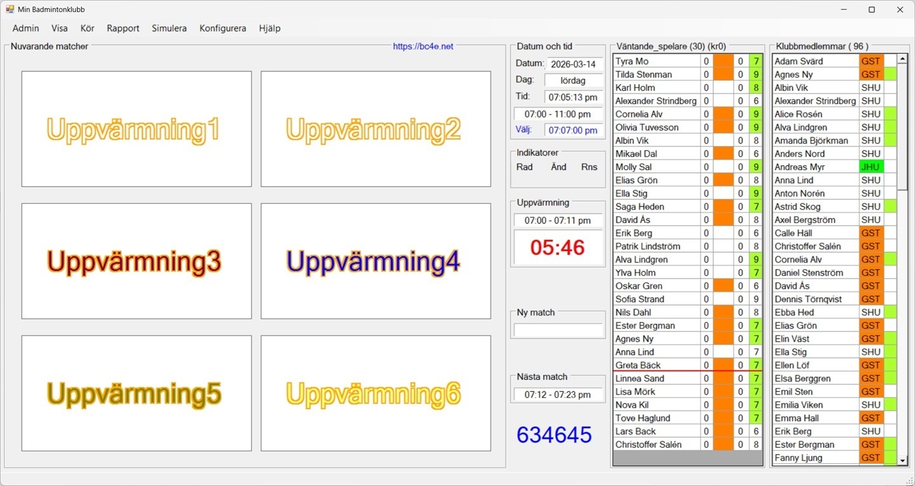The image size is (915, 486).
Task: Select the Uppvärmning6 court panel
Action: pyautogui.click(x=376, y=393)
